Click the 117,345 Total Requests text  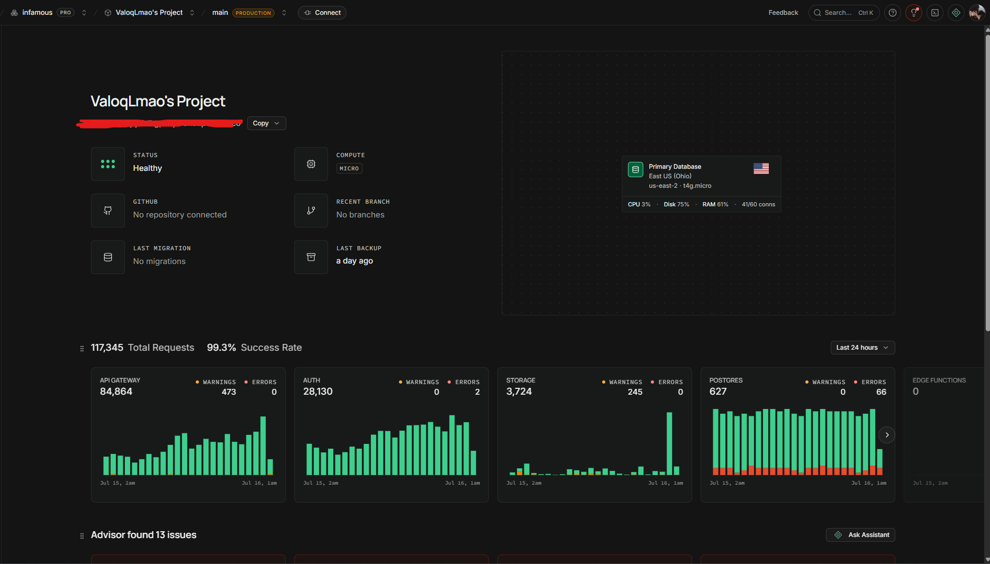pyautogui.click(x=142, y=348)
